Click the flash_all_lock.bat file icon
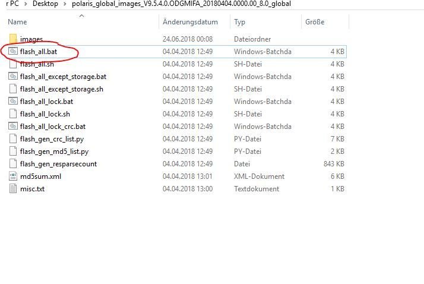 point(12,101)
